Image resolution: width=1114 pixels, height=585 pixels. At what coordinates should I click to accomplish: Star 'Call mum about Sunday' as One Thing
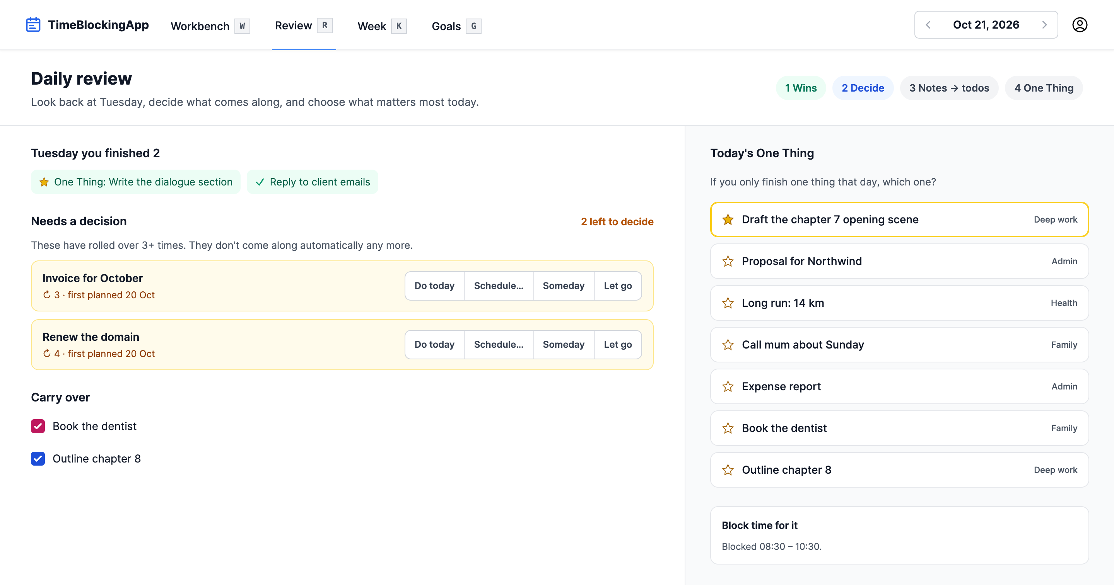pos(728,344)
